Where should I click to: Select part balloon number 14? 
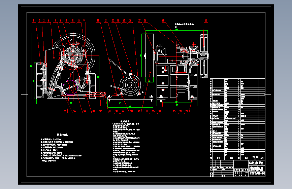118,21
